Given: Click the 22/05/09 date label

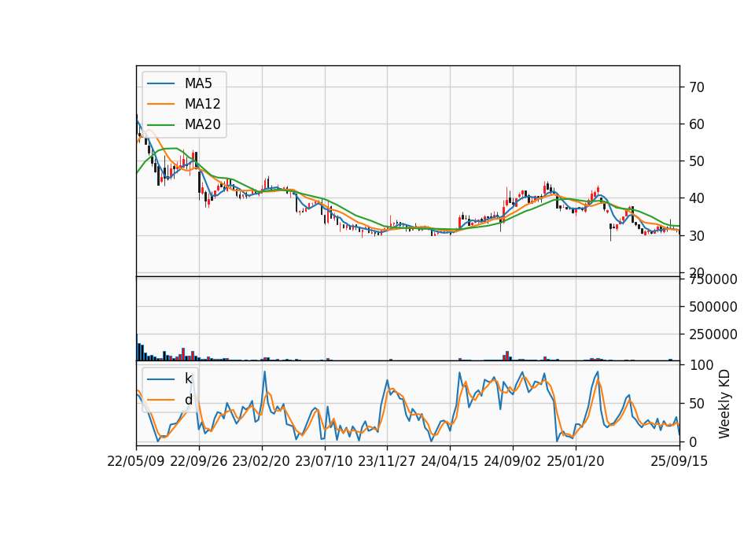Looking at the screenshot, I should [136, 461].
